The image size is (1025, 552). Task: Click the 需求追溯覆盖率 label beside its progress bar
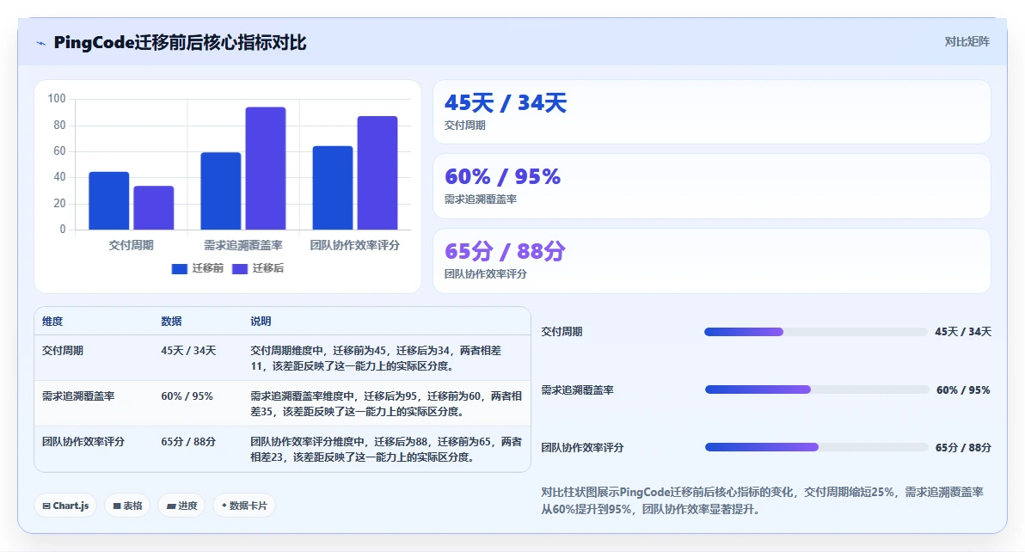point(577,390)
